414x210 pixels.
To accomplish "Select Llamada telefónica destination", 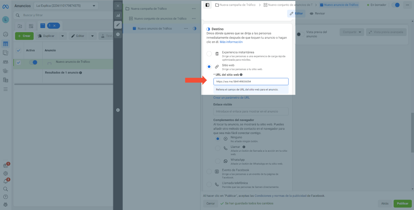I will pyautogui.click(x=209, y=184).
